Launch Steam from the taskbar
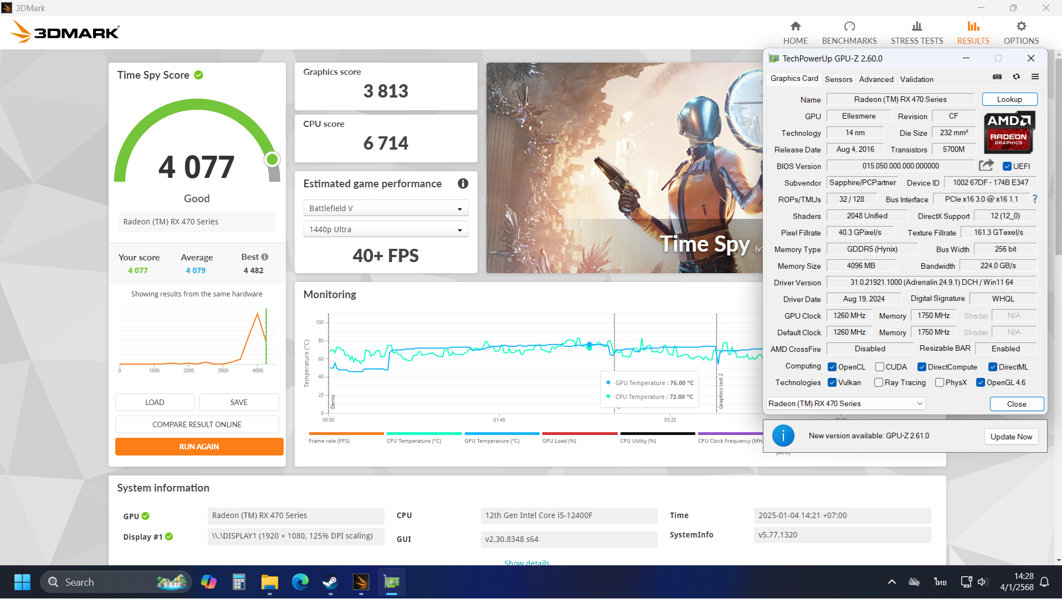 [x=331, y=582]
